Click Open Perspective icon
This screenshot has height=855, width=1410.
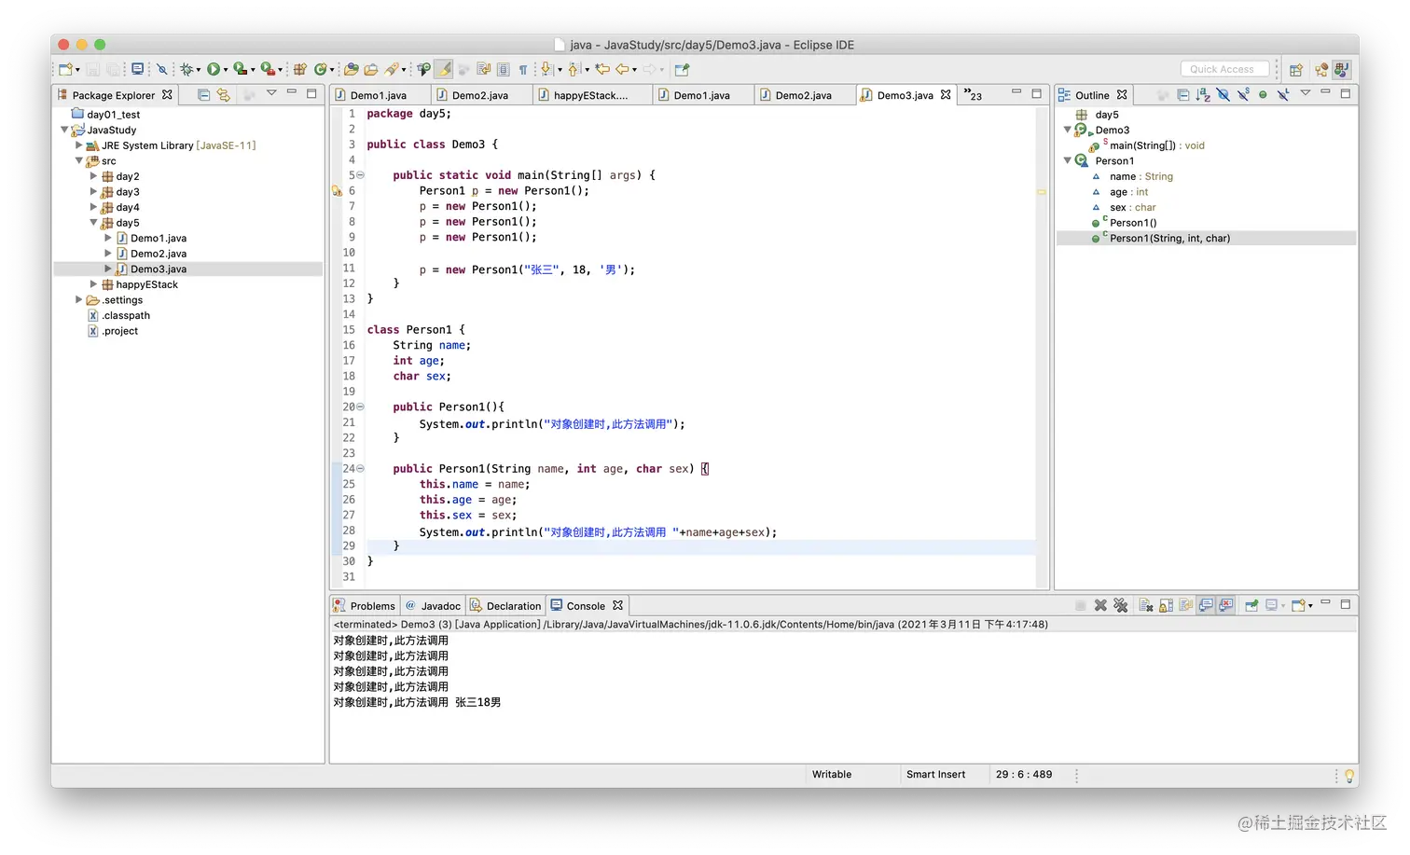tap(1295, 70)
